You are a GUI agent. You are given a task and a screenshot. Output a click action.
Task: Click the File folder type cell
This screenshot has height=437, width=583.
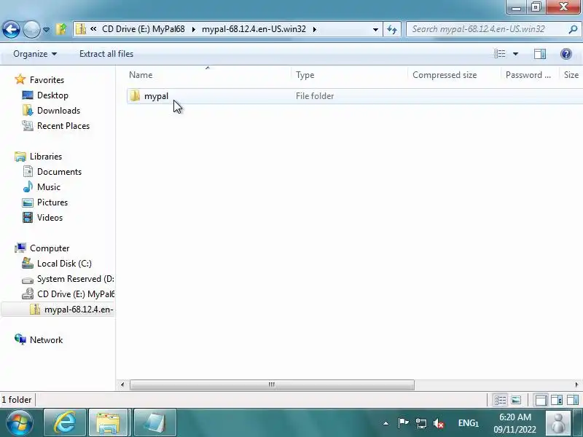[315, 96]
